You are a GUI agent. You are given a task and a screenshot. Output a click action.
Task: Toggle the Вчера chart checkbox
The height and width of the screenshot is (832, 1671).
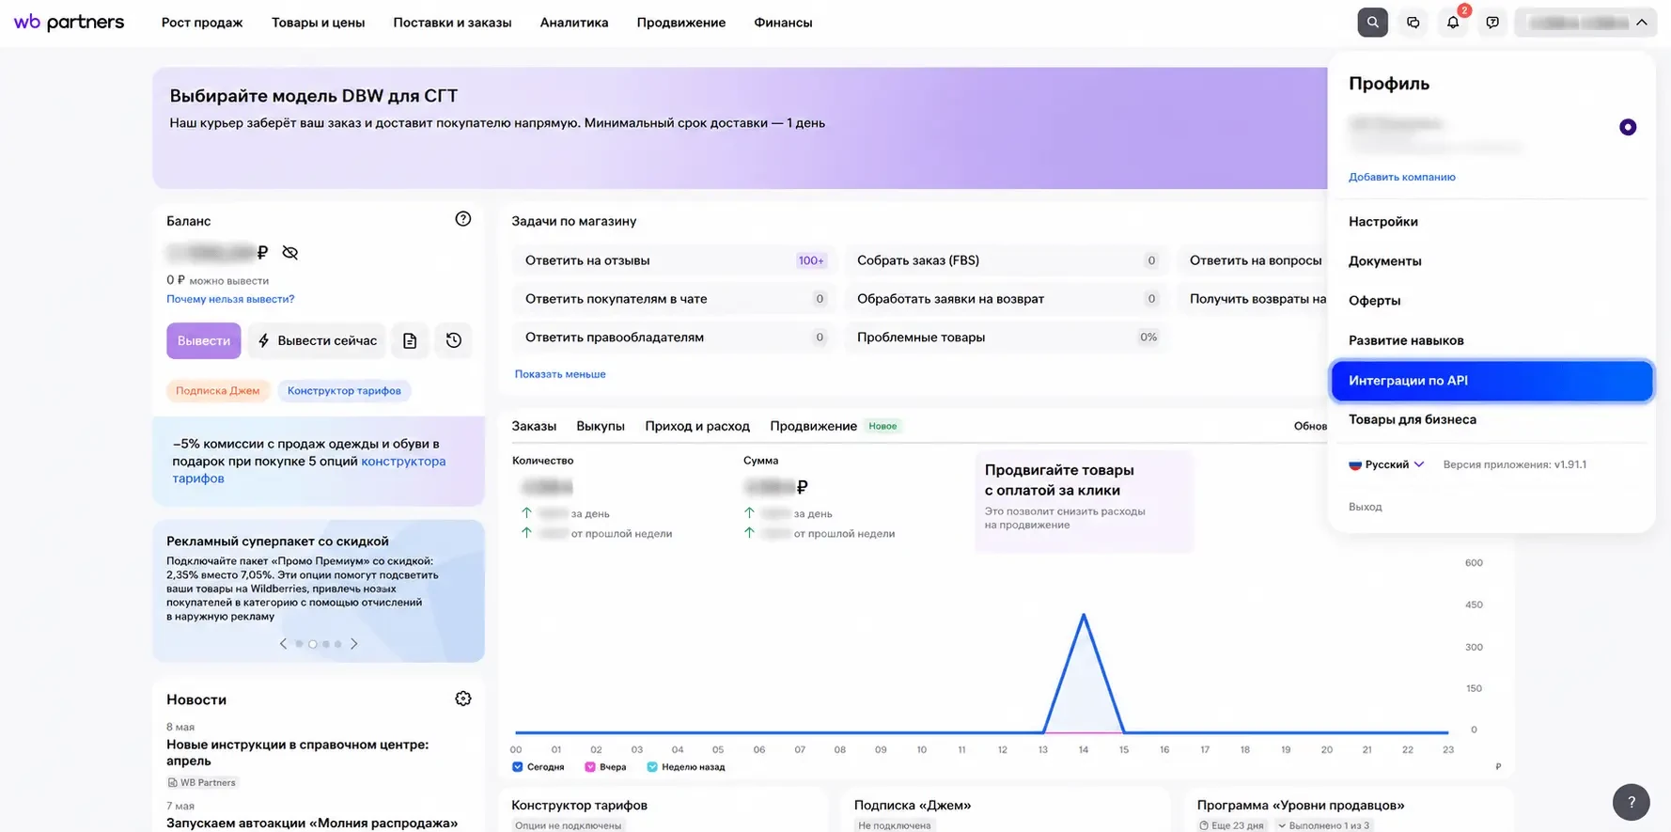coord(589,767)
